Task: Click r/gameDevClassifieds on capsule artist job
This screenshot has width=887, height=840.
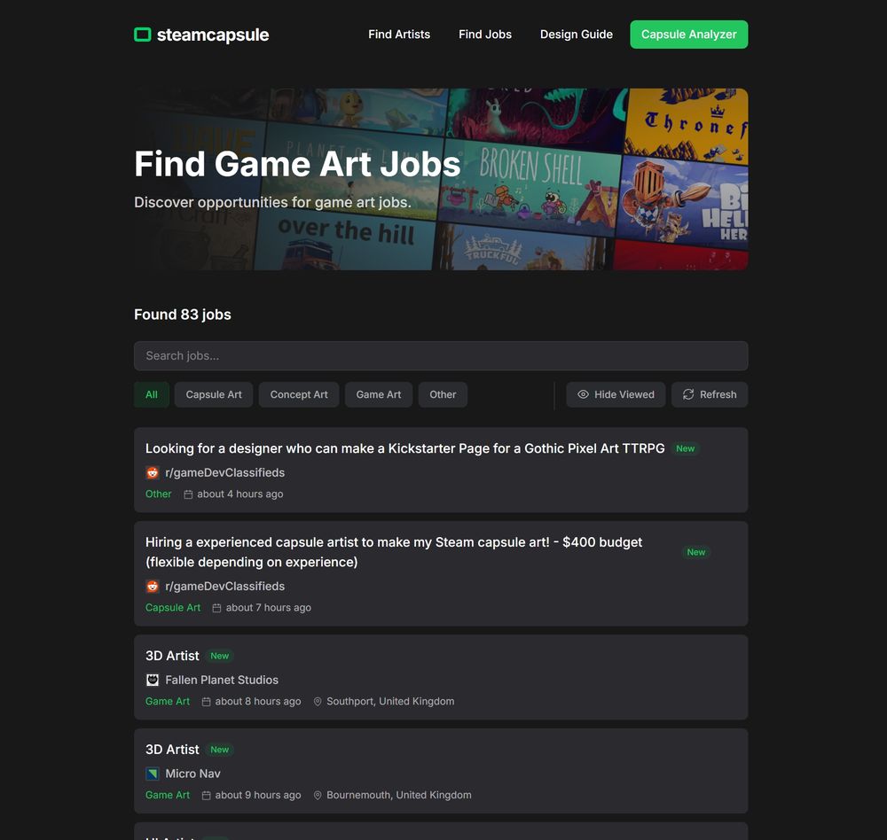Action: tap(224, 587)
